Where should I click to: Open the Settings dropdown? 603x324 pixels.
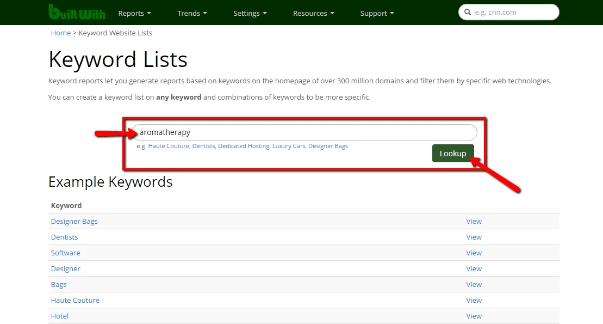pyautogui.click(x=250, y=13)
